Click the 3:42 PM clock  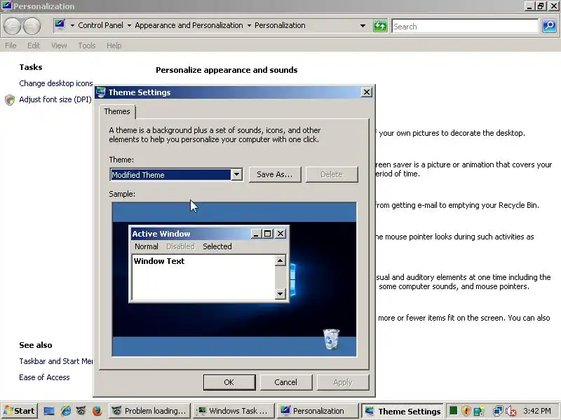tap(537, 411)
